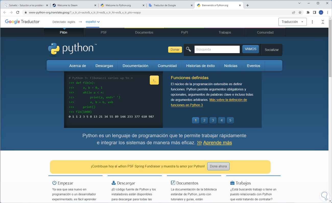Open the Acerca de menu item
Screen dimensions: 332x203
click(x=78, y=66)
